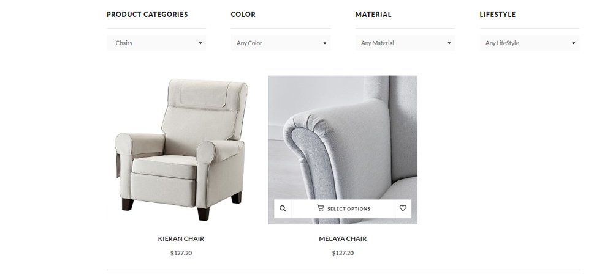Click the caret arrow in the Any LifeStyle selector

click(x=574, y=43)
